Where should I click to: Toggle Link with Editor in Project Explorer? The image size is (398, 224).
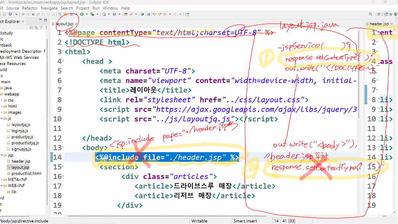[x=36, y=28]
